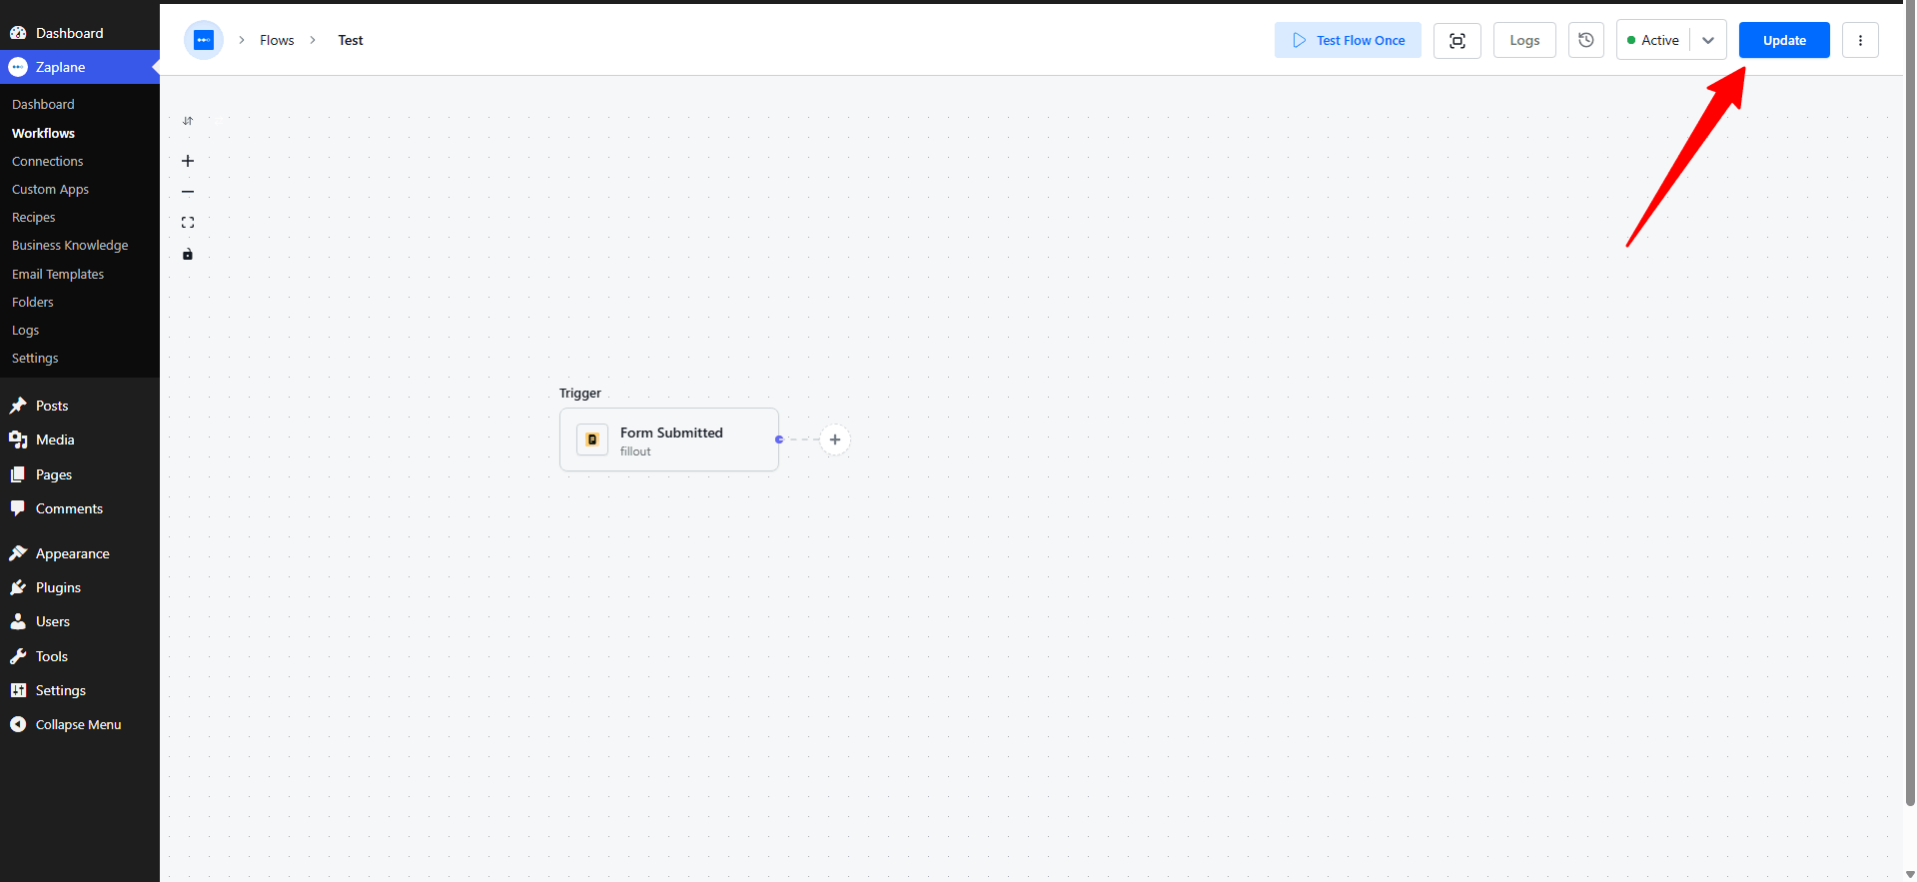This screenshot has height=882, width=1917.
Task: Open Folders menu item
Action: click(x=32, y=302)
